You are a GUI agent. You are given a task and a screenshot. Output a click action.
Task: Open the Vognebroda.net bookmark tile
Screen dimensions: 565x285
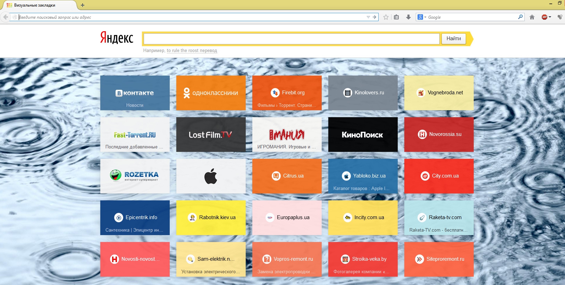tap(439, 93)
